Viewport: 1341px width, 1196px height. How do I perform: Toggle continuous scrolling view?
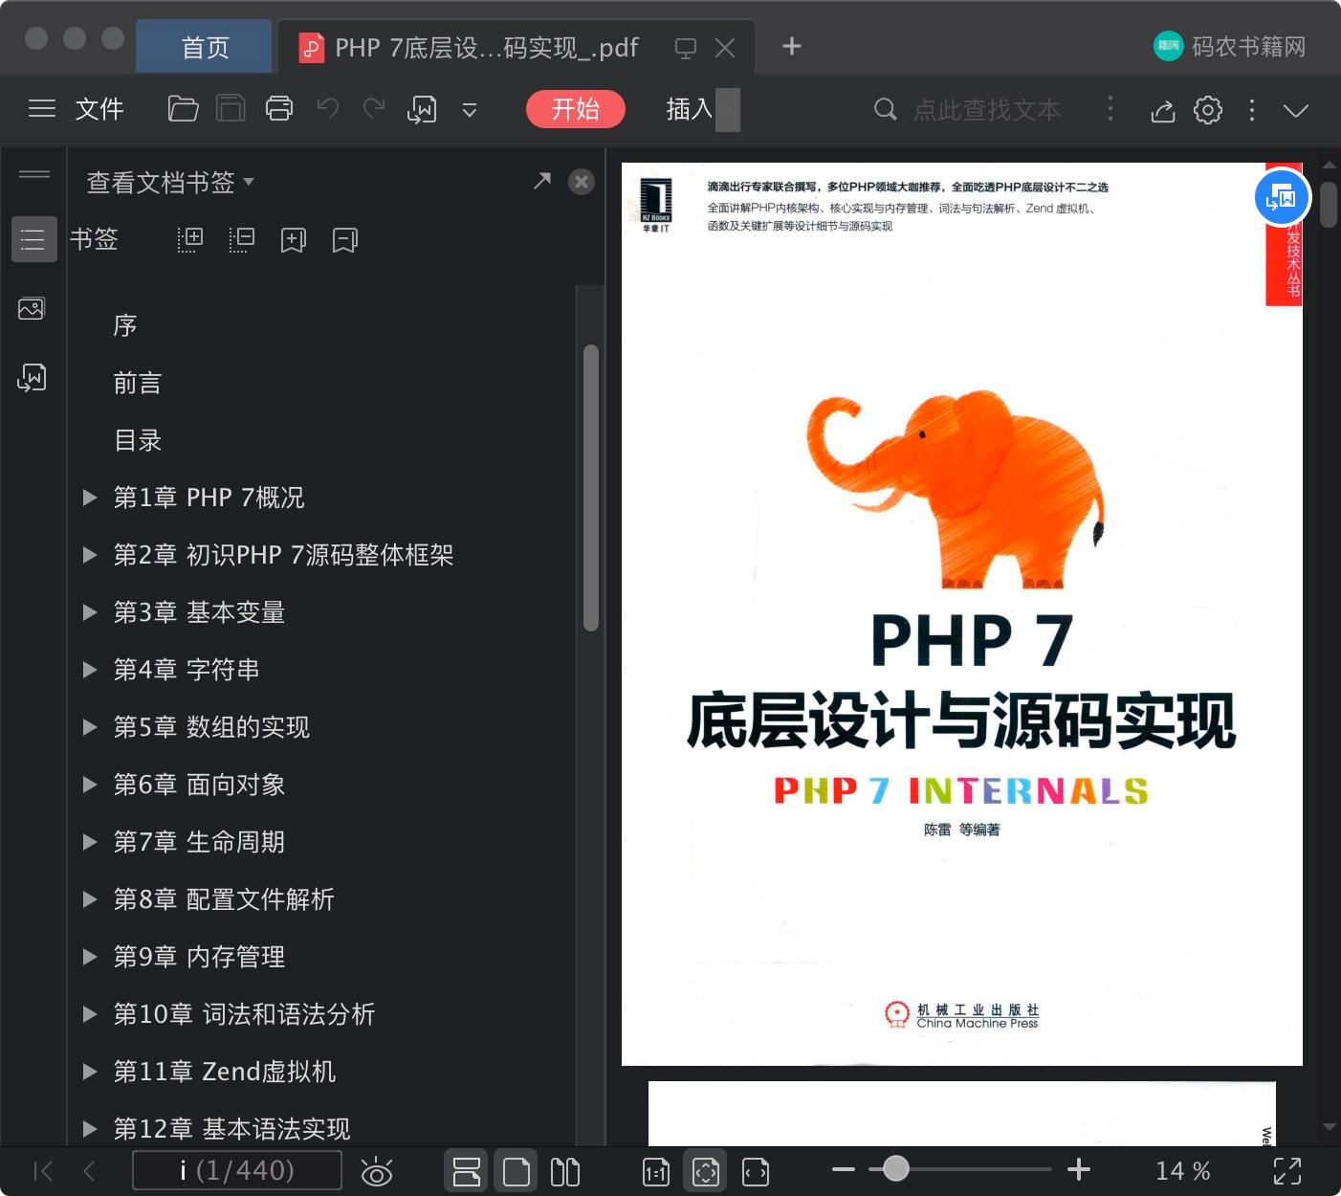pyautogui.click(x=467, y=1171)
